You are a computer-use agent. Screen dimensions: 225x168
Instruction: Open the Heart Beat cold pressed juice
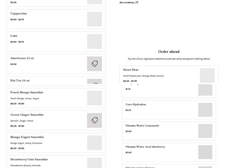[131, 70]
